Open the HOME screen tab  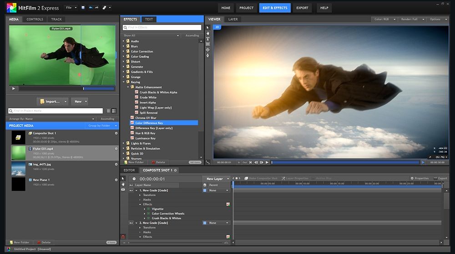tap(226, 8)
